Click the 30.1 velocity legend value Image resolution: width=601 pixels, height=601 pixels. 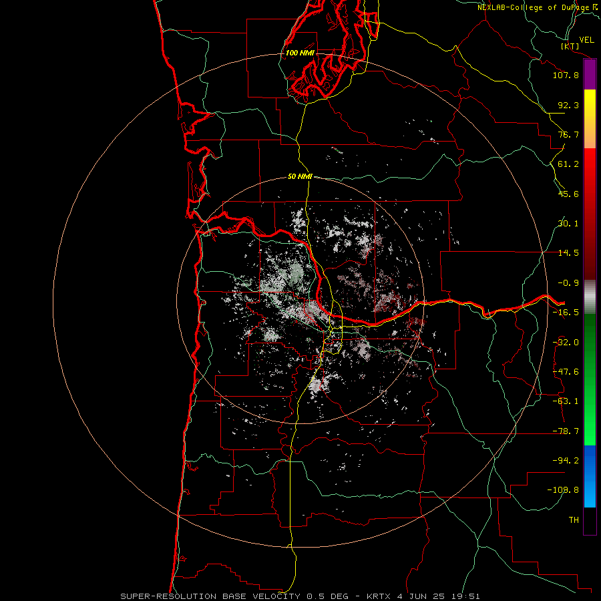click(568, 224)
